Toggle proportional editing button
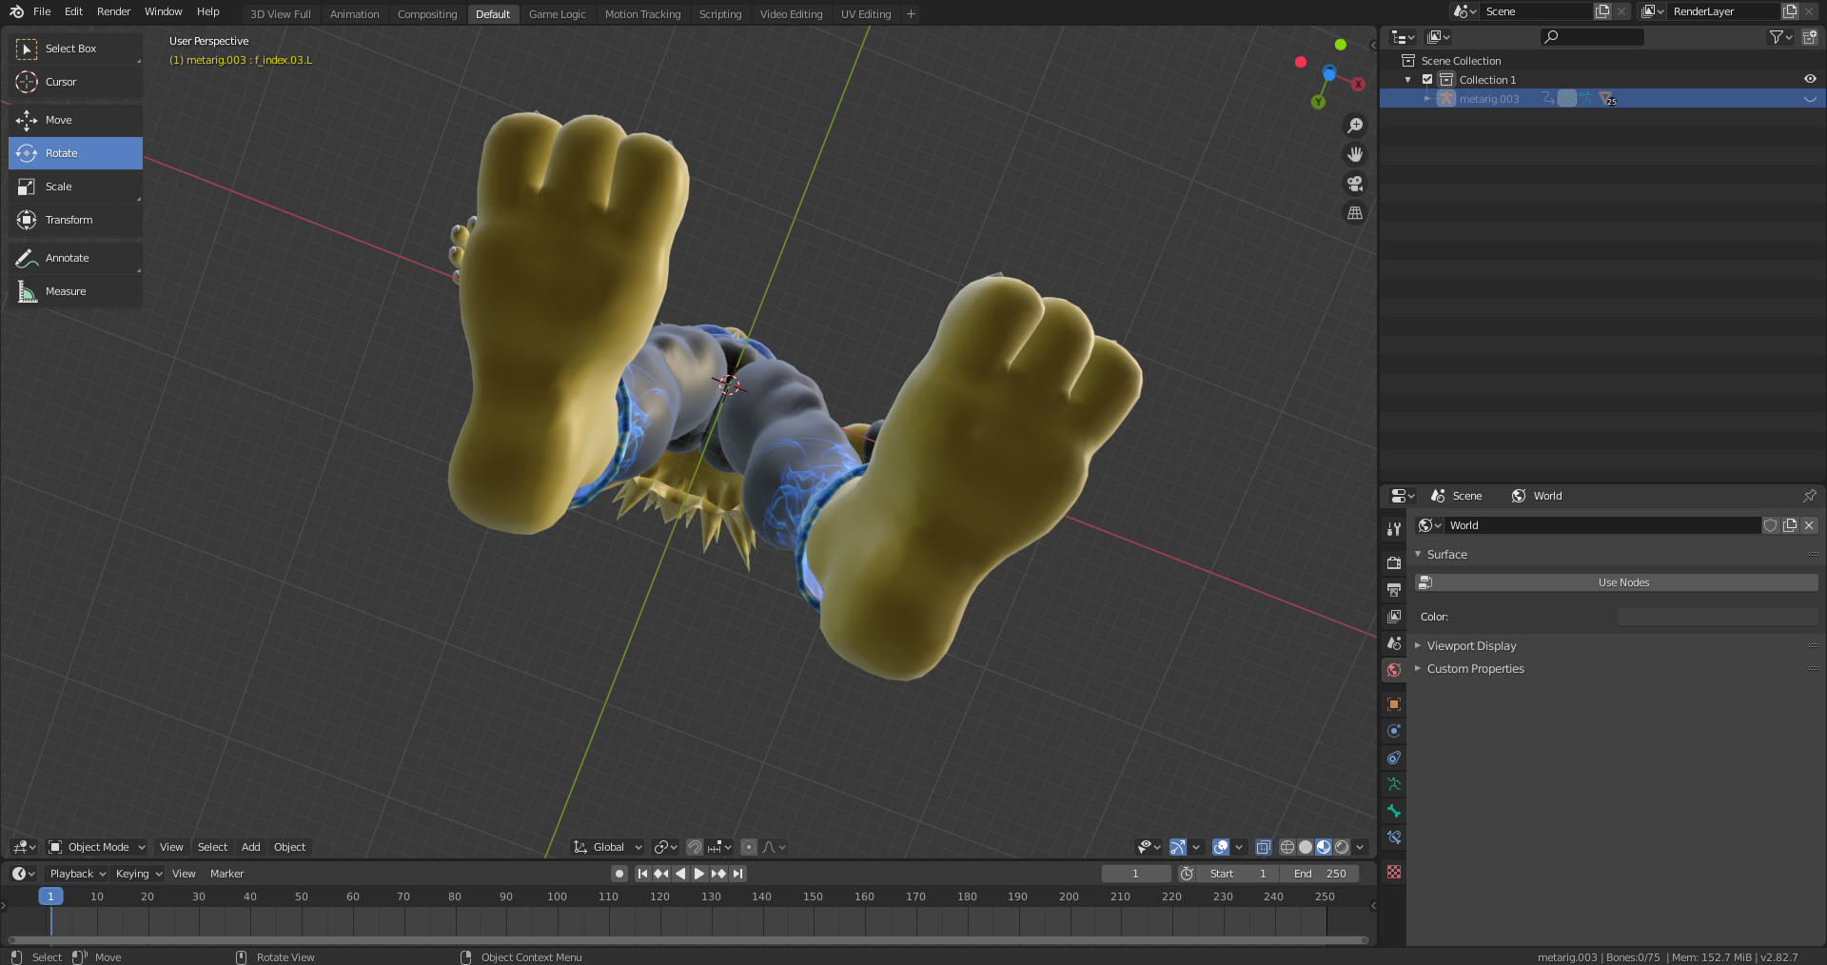Viewport: 1827px width, 965px height. 749,847
